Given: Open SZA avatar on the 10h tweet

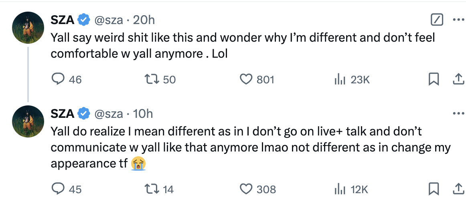Looking at the screenshot, I should coord(28,121).
